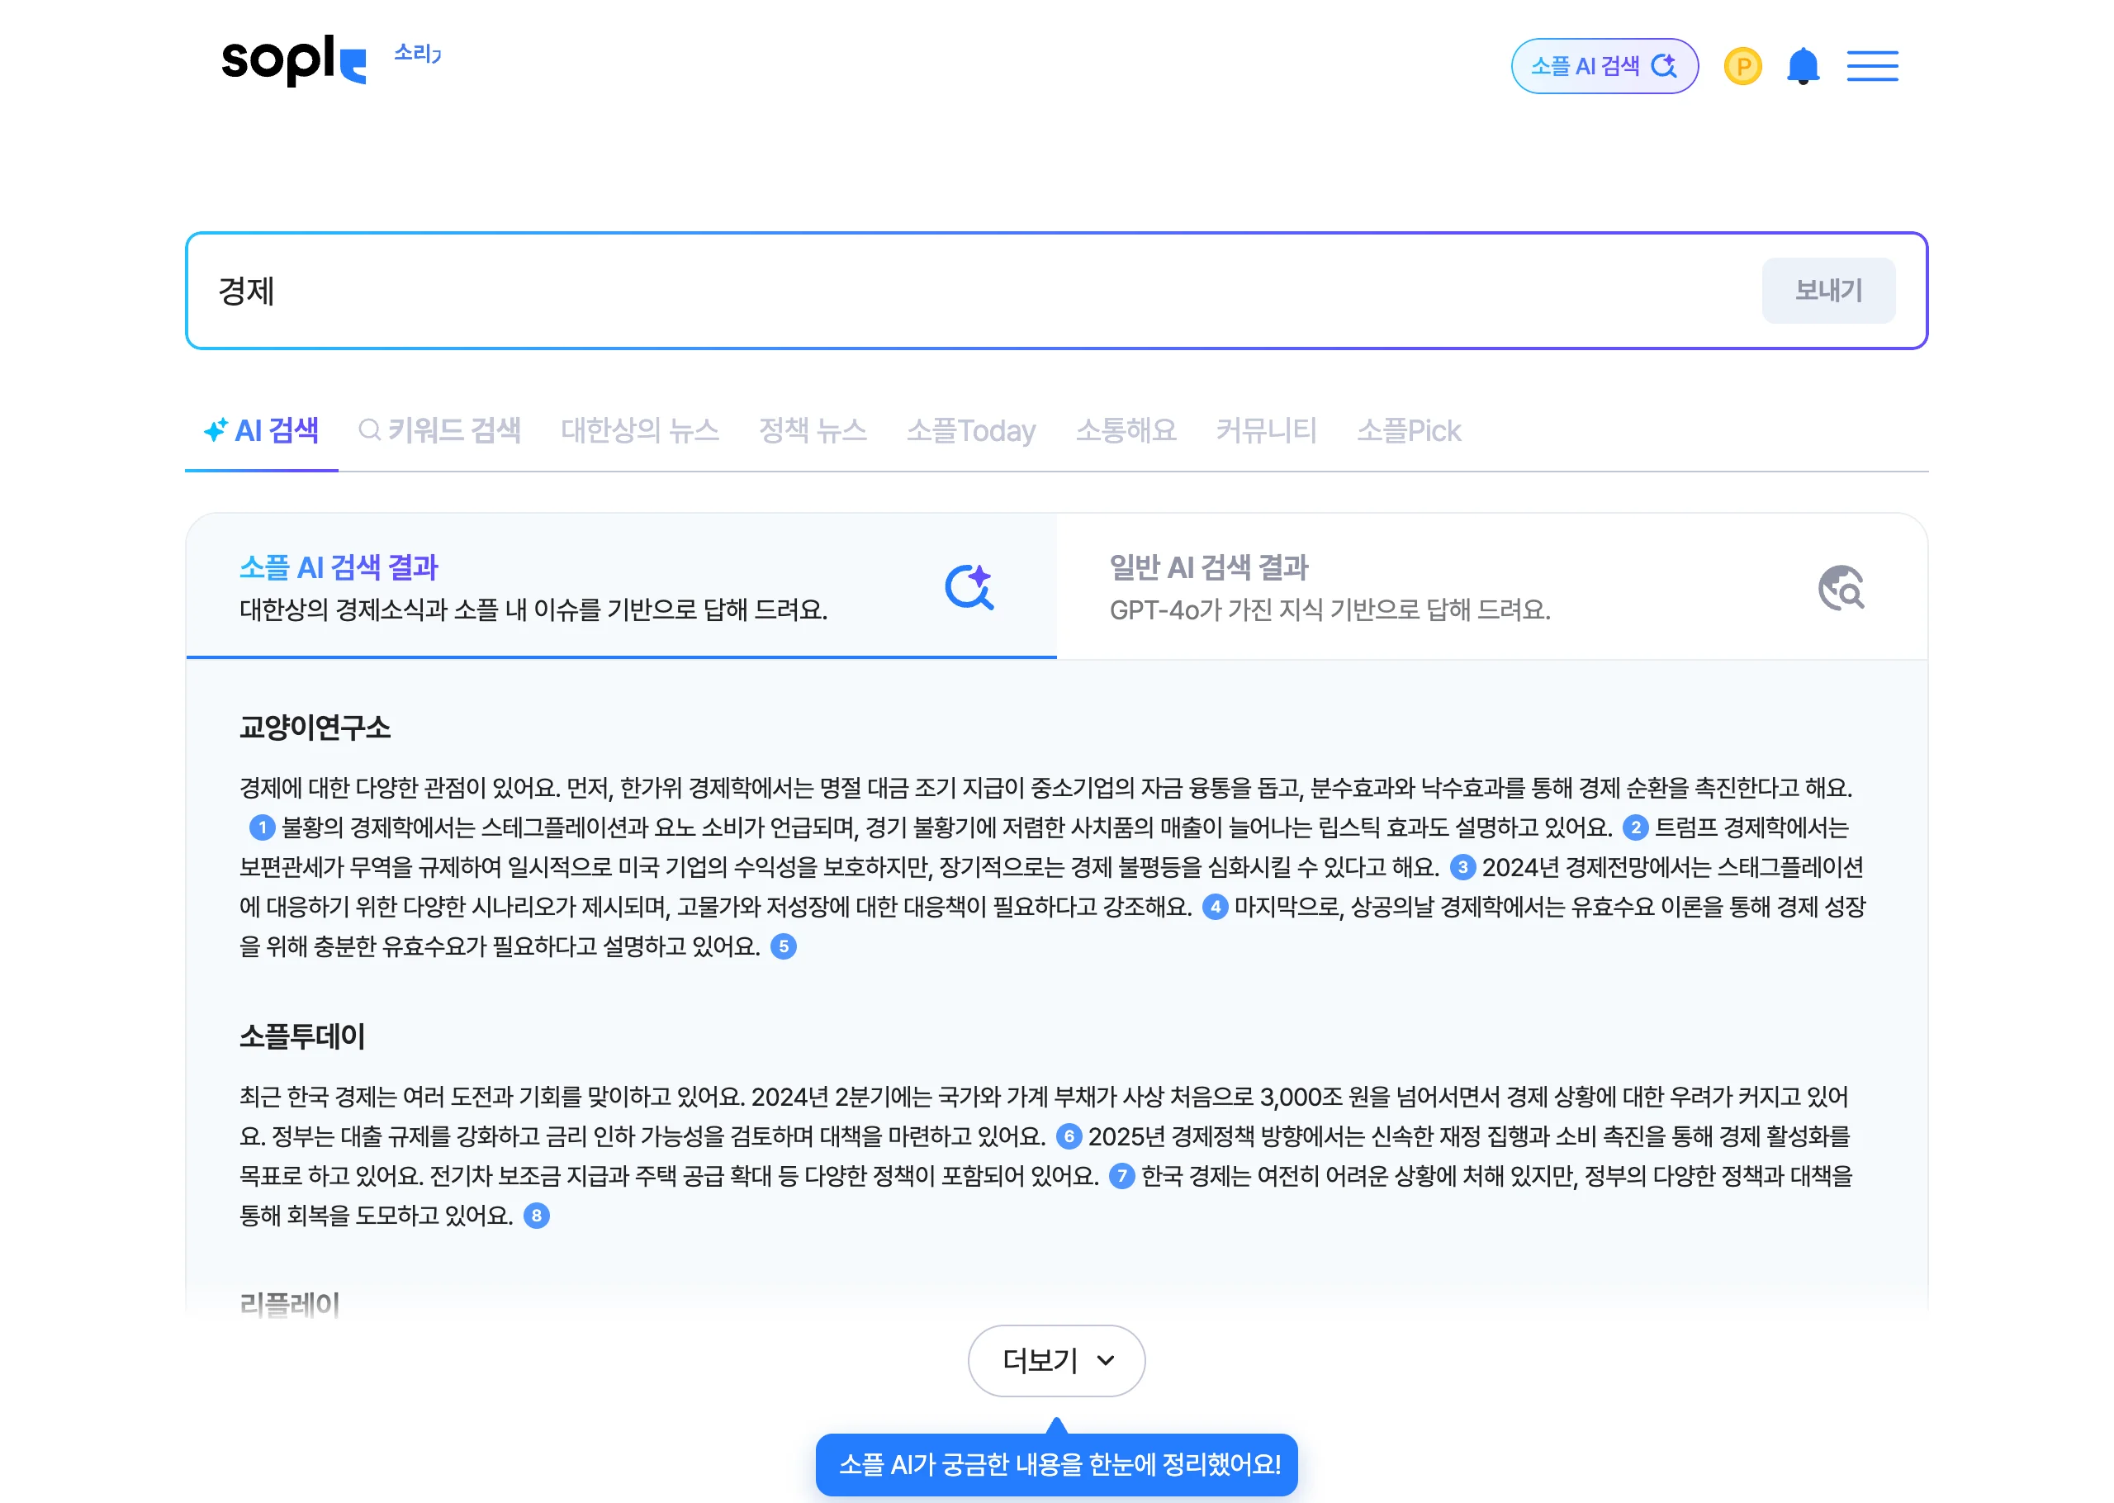Image resolution: width=2114 pixels, height=1503 pixels.
Task: Open the hamburger menu icon
Action: (x=1874, y=68)
